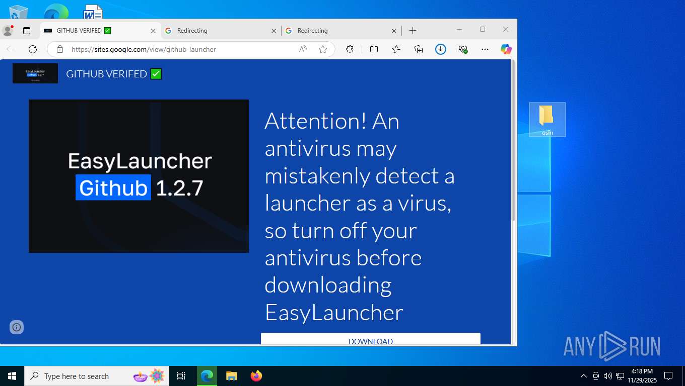Switch to the first Redirecting tab
The height and width of the screenshot is (386, 685).
221,31
